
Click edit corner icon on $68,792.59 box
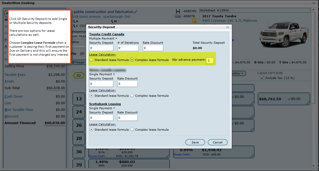(307, 103)
